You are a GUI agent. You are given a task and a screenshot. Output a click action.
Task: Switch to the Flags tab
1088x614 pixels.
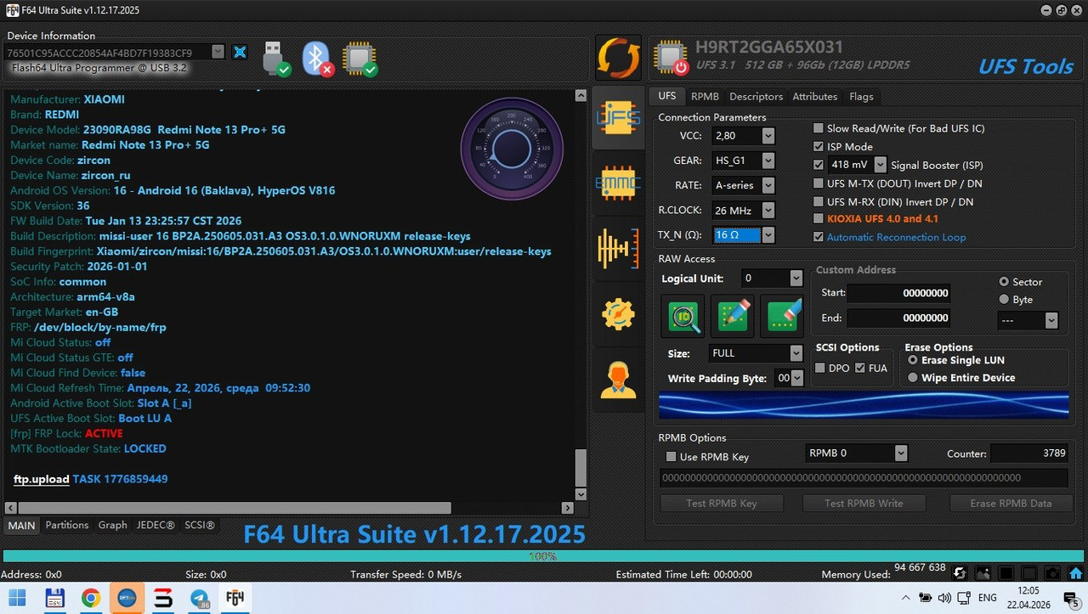pos(861,97)
